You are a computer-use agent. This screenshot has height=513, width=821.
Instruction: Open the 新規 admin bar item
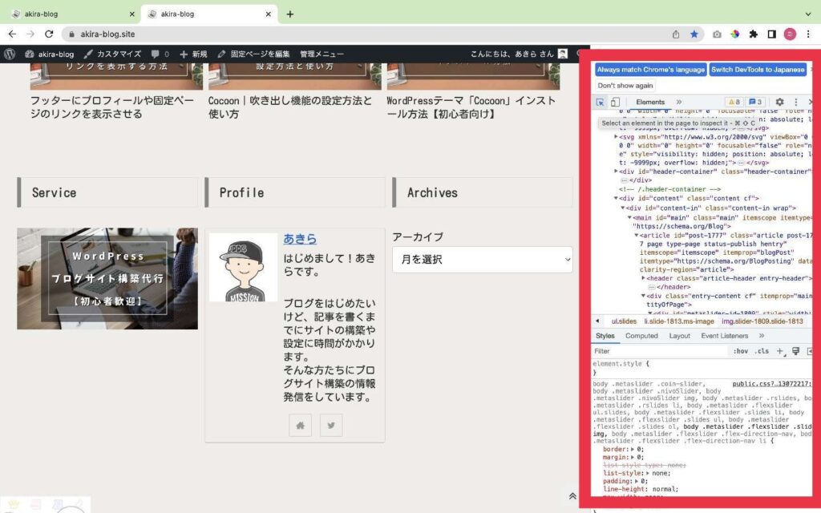tap(193, 54)
